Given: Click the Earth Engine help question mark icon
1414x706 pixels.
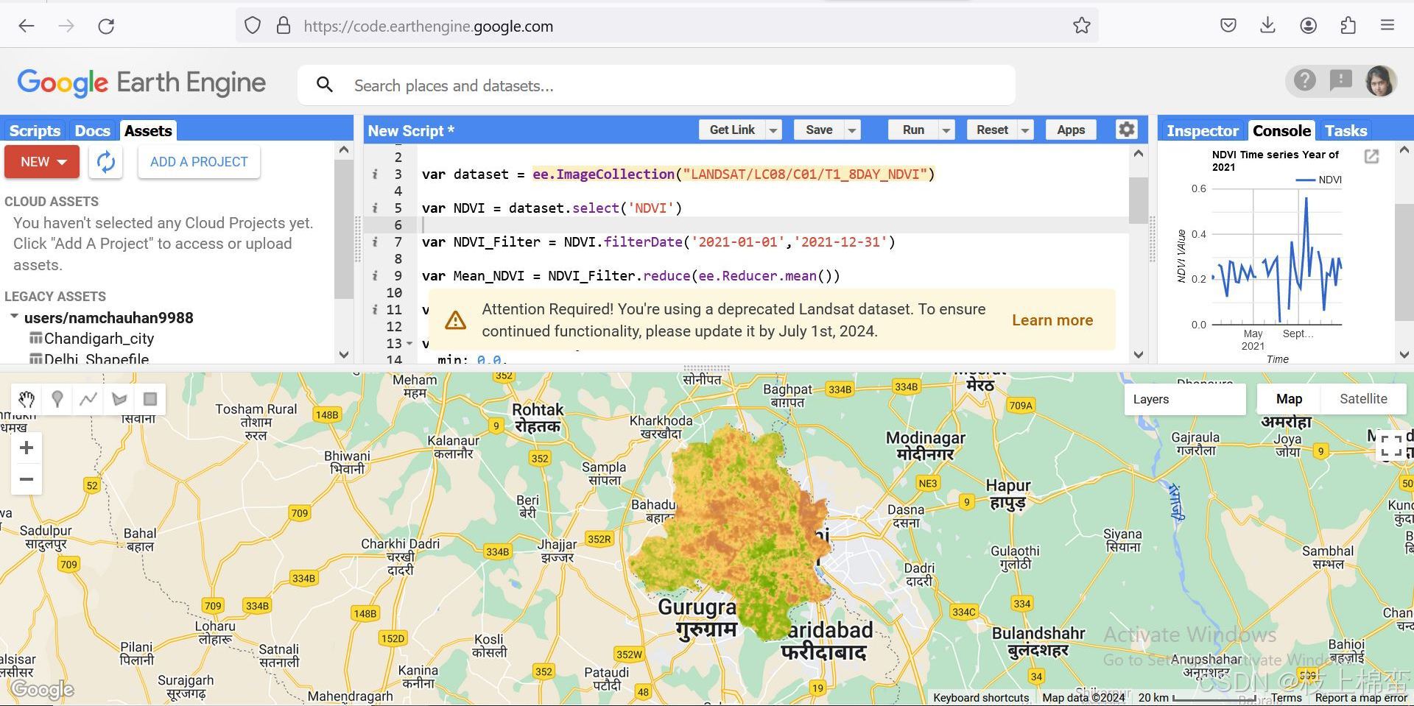Looking at the screenshot, I should (1305, 80).
